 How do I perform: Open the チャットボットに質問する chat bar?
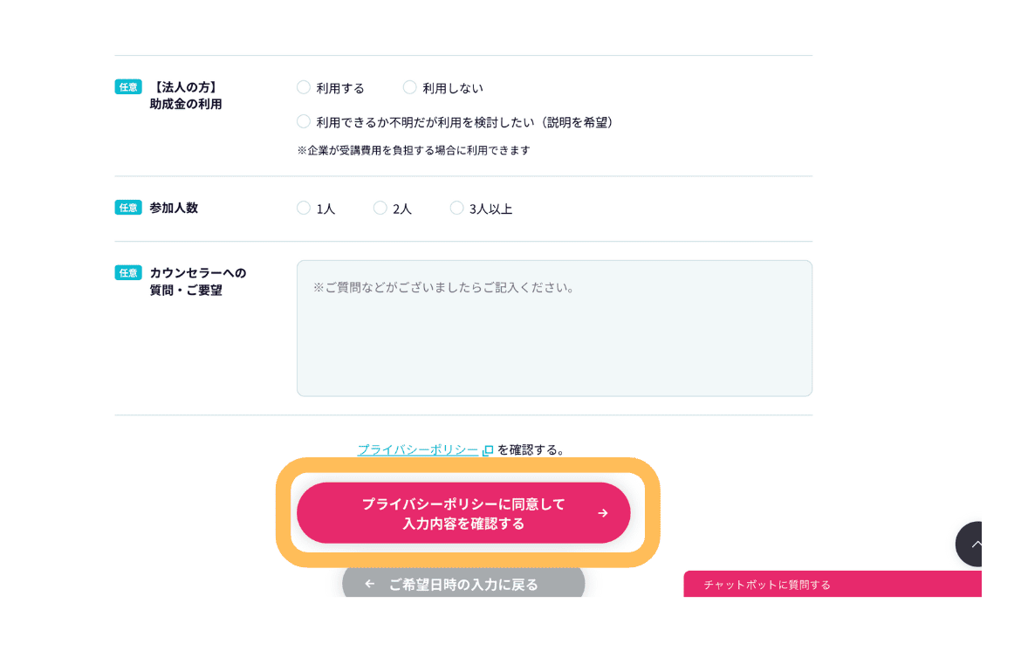[832, 585]
